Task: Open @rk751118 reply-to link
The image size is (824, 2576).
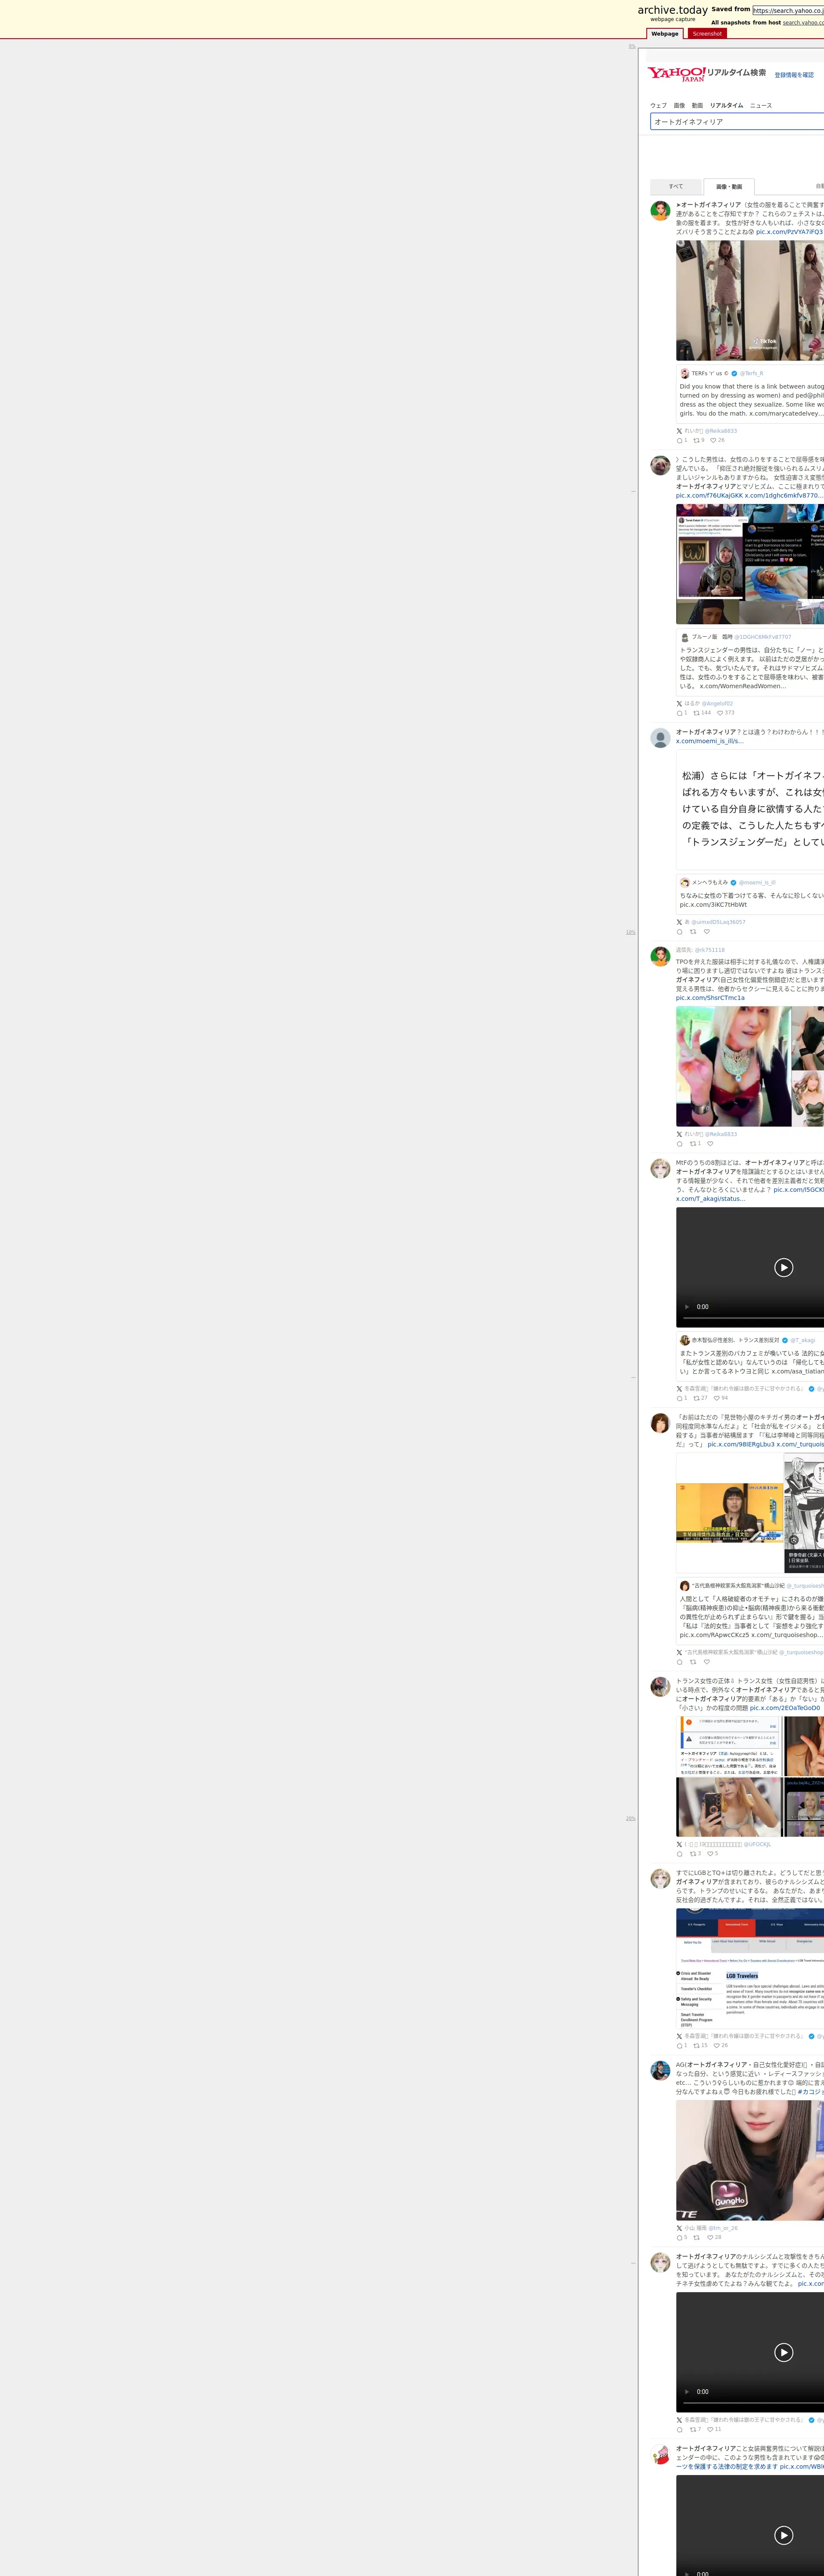Action: click(x=710, y=950)
